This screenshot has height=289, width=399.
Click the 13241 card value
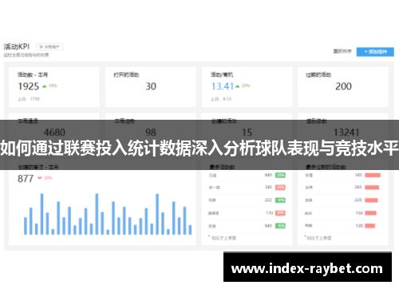346,133
